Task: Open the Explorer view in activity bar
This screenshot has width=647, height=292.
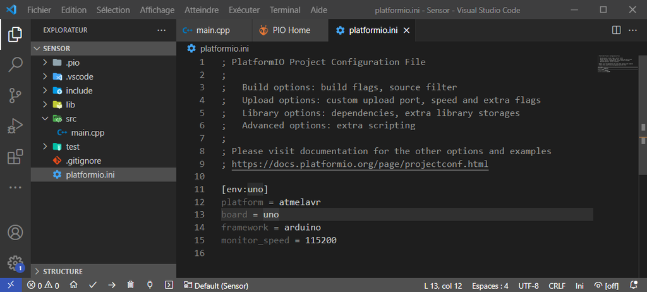Action: coord(15,34)
